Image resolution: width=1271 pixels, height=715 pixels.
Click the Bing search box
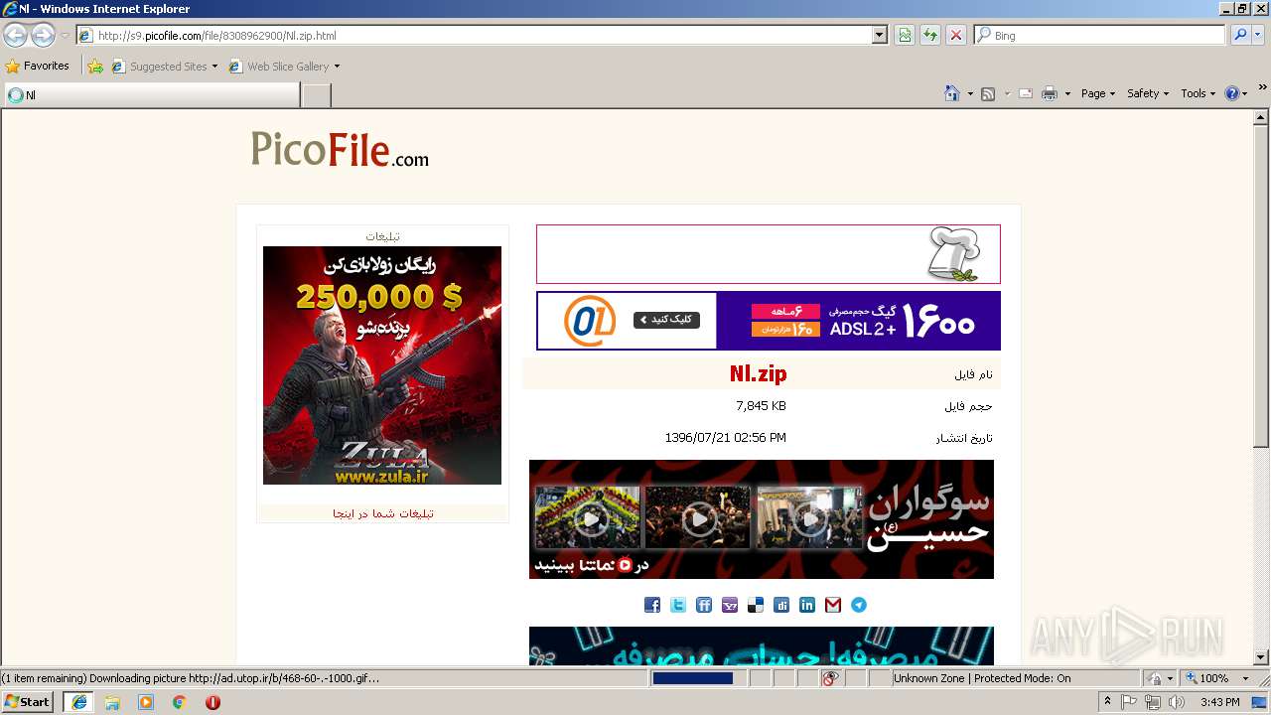(1100, 35)
